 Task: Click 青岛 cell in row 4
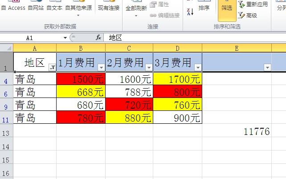click(x=35, y=79)
